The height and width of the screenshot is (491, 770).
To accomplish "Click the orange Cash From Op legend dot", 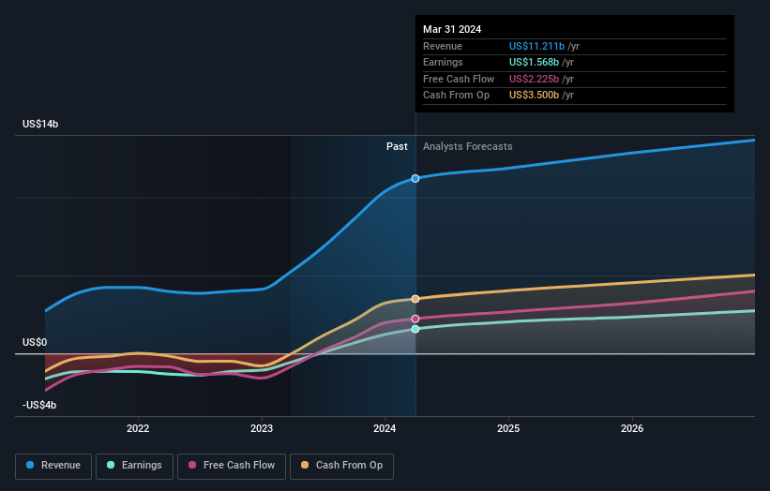I will tap(305, 465).
